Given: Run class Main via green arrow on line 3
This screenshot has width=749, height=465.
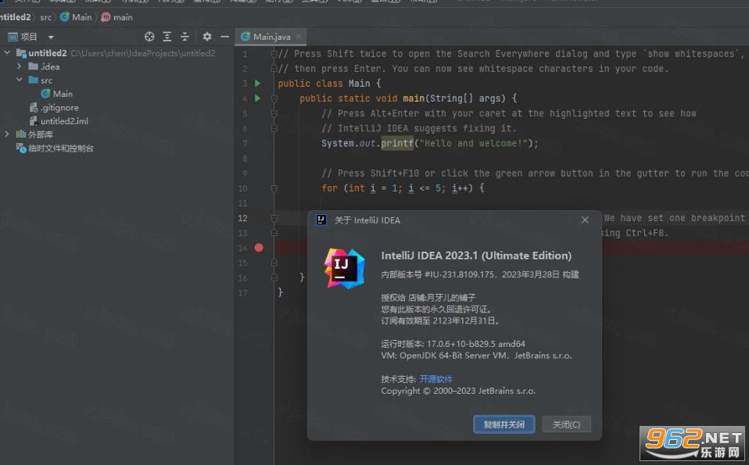Looking at the screenshot, I should pyautogui.click(x=257, y=84).
